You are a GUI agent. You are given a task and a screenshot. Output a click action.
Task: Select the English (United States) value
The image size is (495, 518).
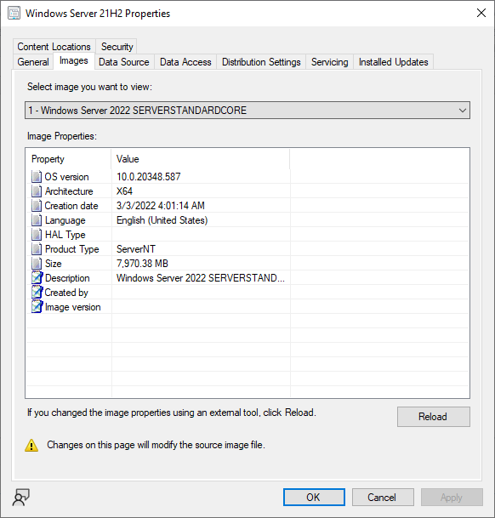click(x=162, y=220)
